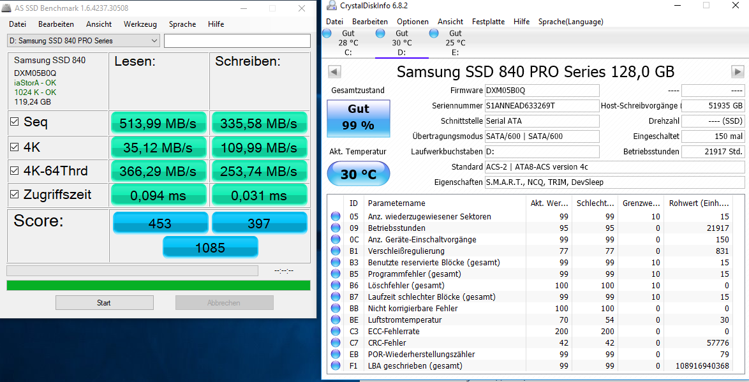Open Bearbeiten menu in CrystalDiskInfo
Image resolution: width=749 pixels, height=382 pixels.
coord(370,22)
